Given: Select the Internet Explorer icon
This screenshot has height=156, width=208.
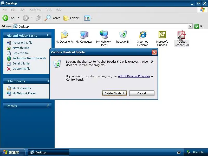Looking at the screenshot, I should (142, 38).
